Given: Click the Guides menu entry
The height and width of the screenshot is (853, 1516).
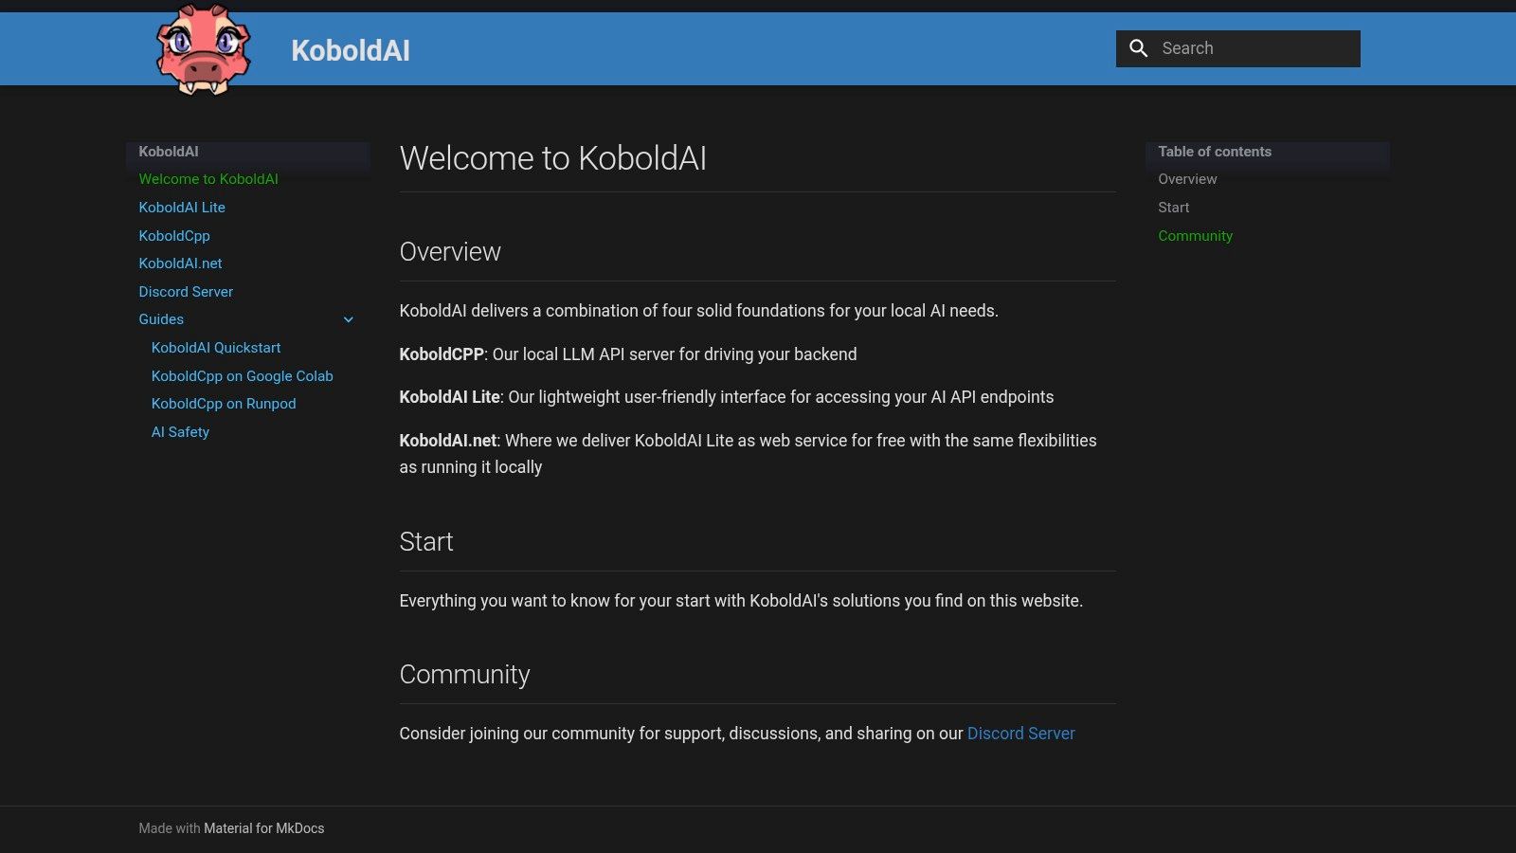Looking at the screenshot, I should [160, 319].
